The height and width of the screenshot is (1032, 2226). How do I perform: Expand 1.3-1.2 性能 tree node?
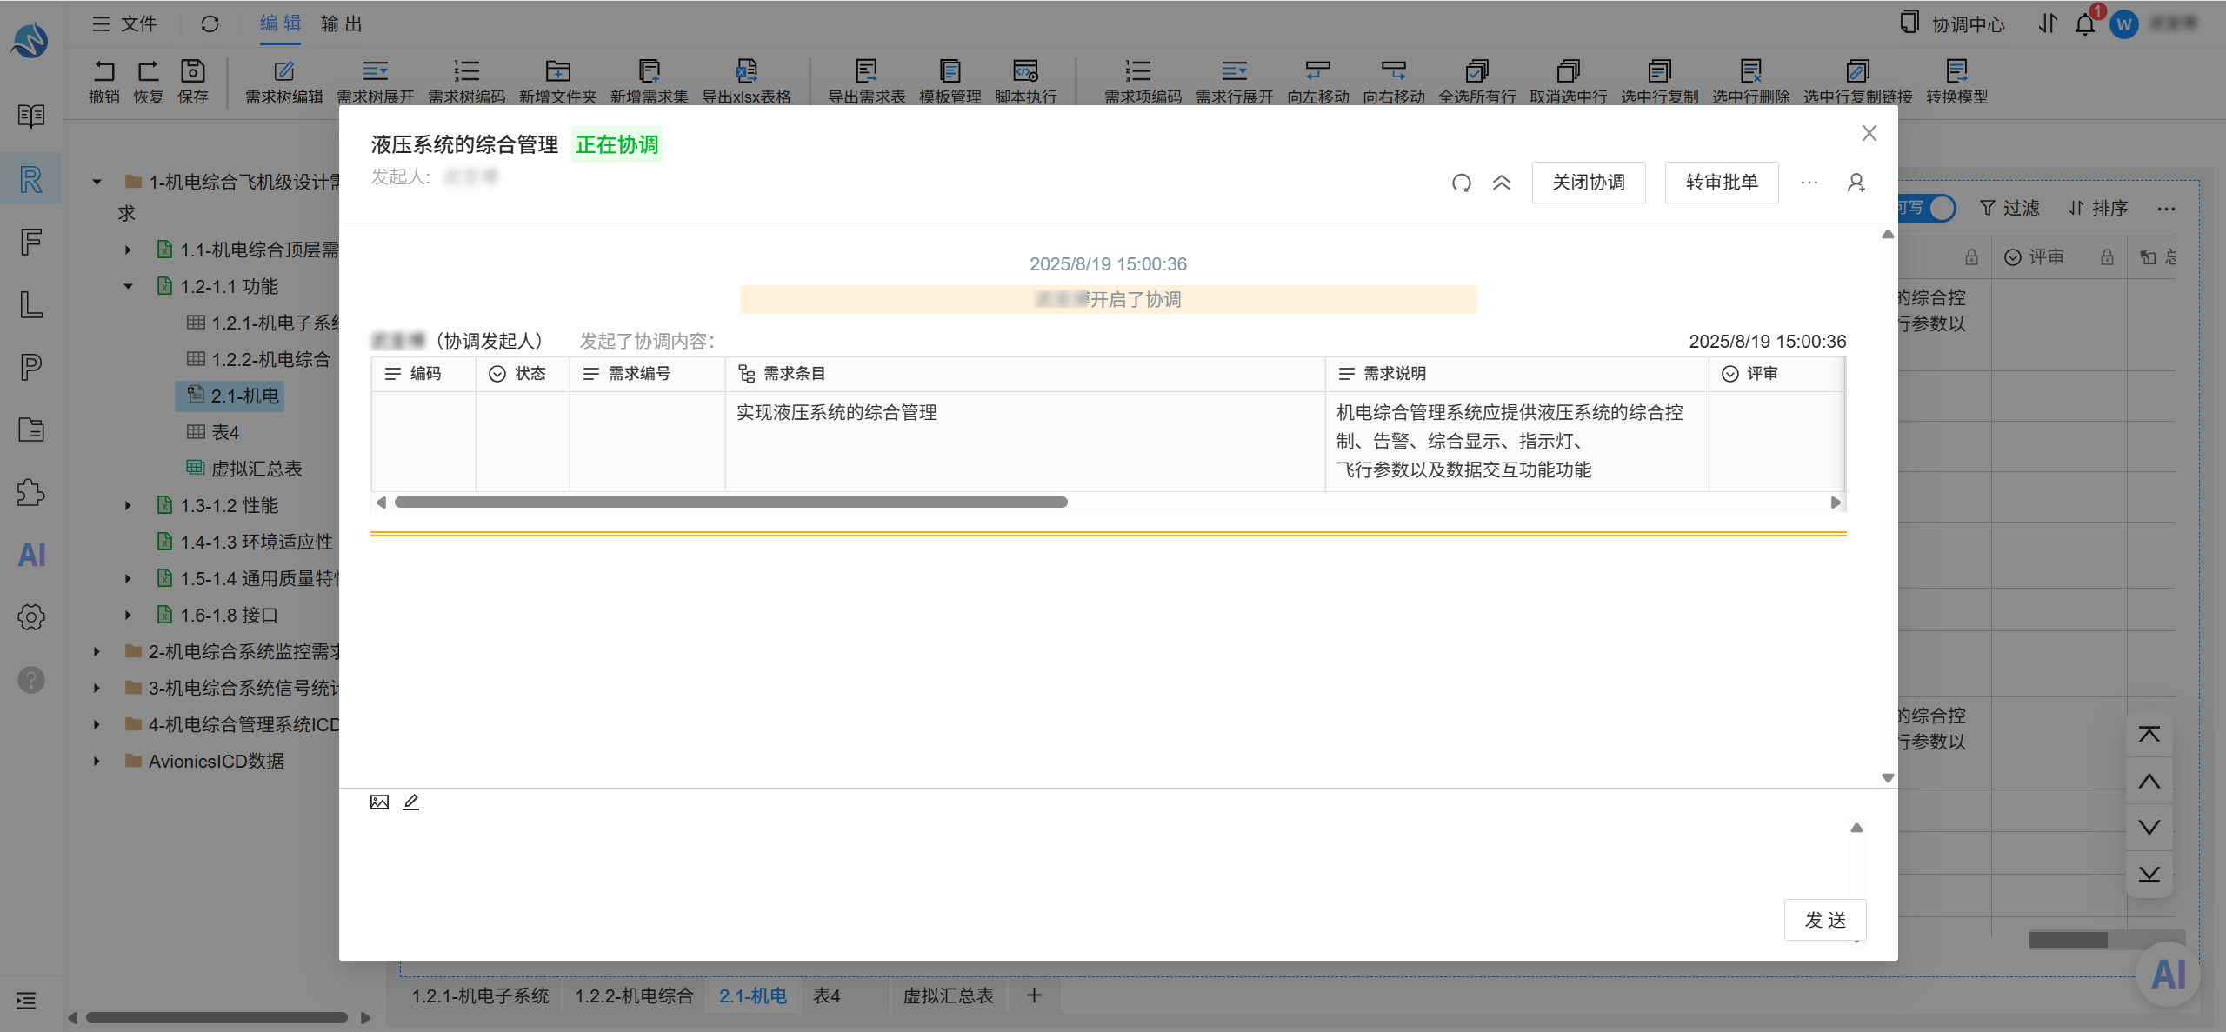[129, 505]
